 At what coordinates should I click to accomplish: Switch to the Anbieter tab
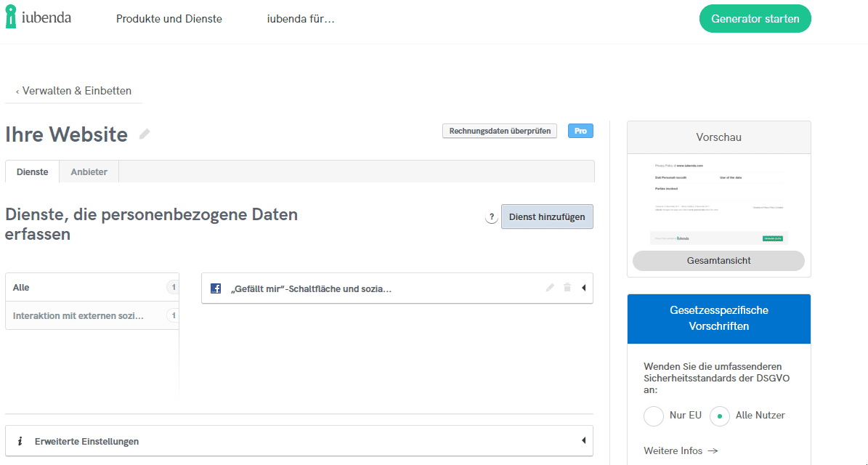coord(89,171)
